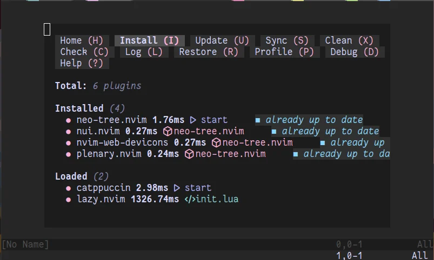Viewport: 434px width, 260px height.
Task: View the Log (L) tab
Action: tap(144, 52)
